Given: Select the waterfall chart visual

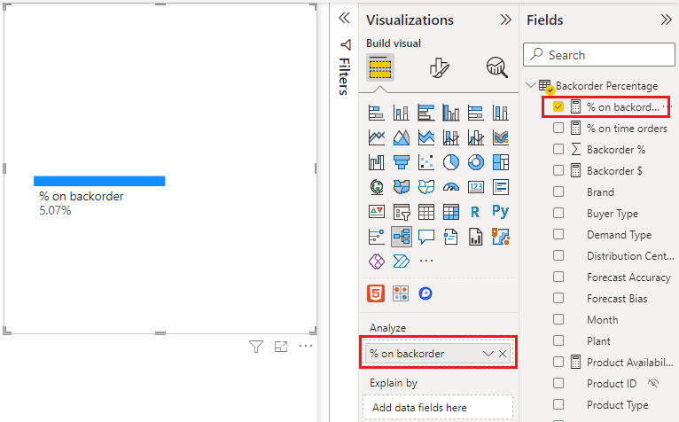Looking at the screenshot, I should [377, 162].
